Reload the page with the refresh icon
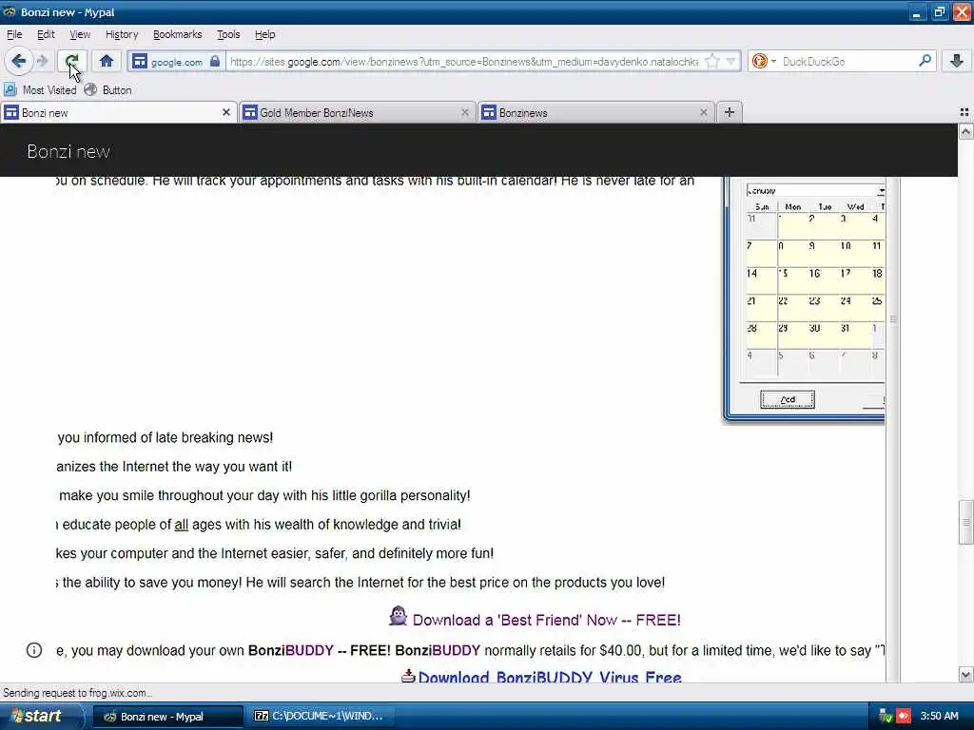Screen dimensions: 974x730 (x=72, y=61)
